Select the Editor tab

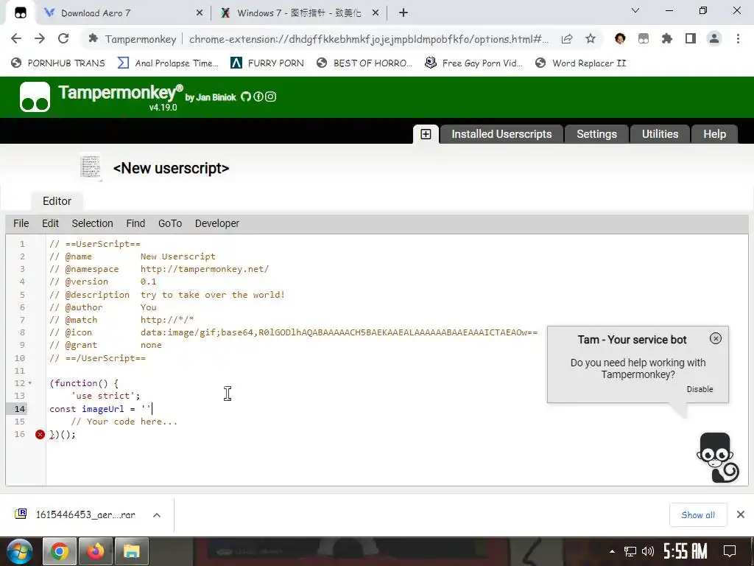pyautogui.click(x=57, y=201)
